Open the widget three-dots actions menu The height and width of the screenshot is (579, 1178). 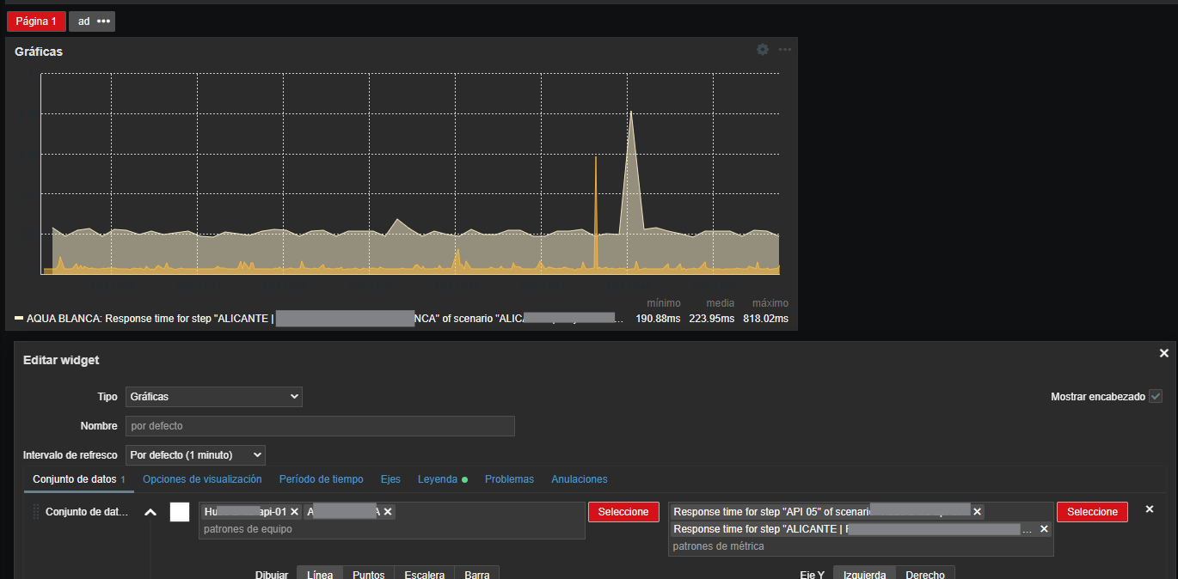(785, 50)
